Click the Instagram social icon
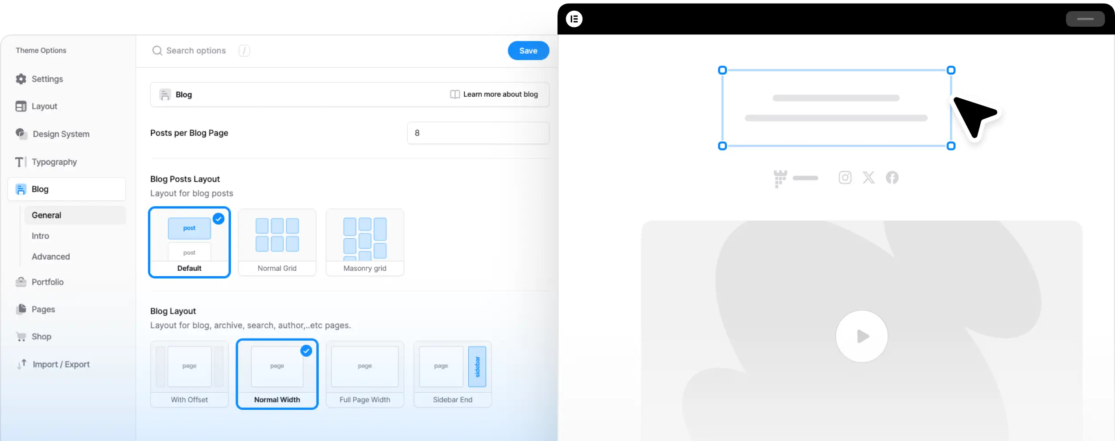Screen dimensions: 1115x441 click(x=845, y=178)
